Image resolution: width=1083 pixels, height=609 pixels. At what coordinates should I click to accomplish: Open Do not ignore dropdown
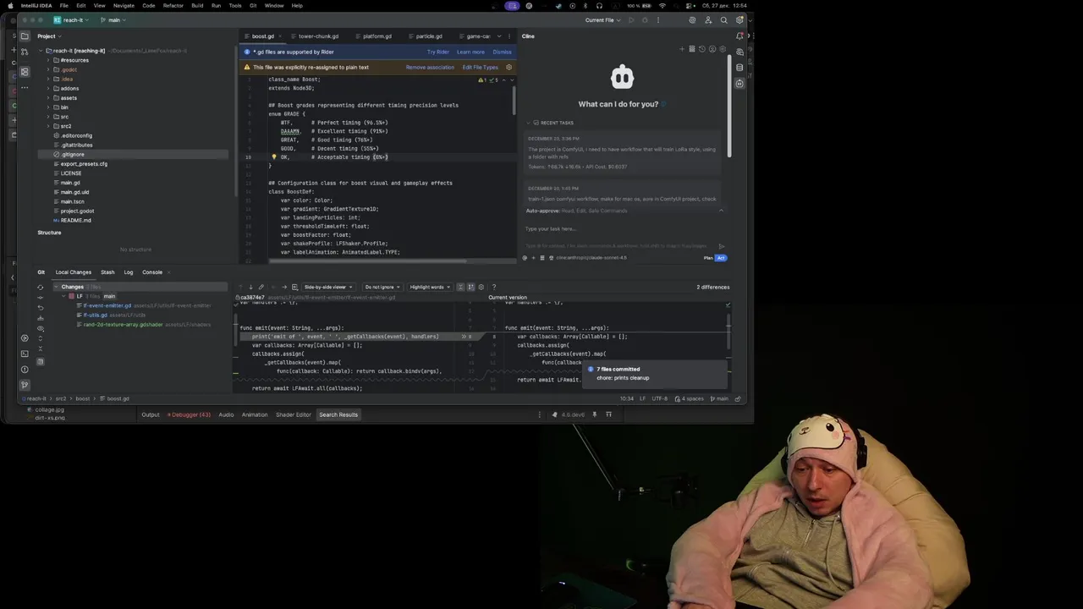pos(381,287)
